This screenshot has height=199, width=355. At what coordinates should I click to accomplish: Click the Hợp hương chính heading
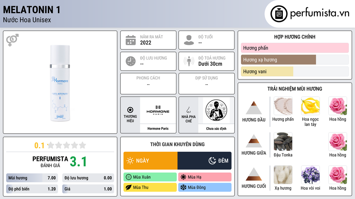click(295, 37)
